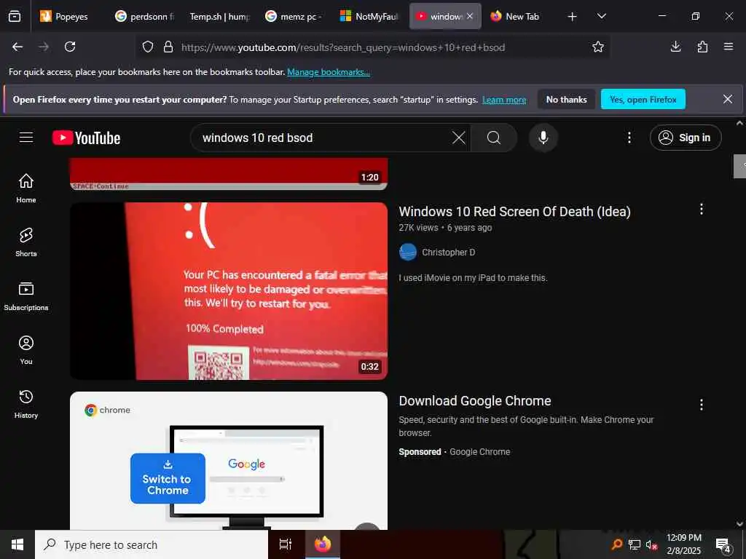Open tracking protection shield icon

point(148,47)
